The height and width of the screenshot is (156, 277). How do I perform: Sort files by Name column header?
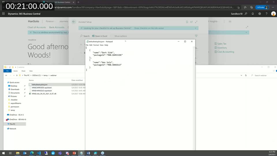[x=31, y=80]
